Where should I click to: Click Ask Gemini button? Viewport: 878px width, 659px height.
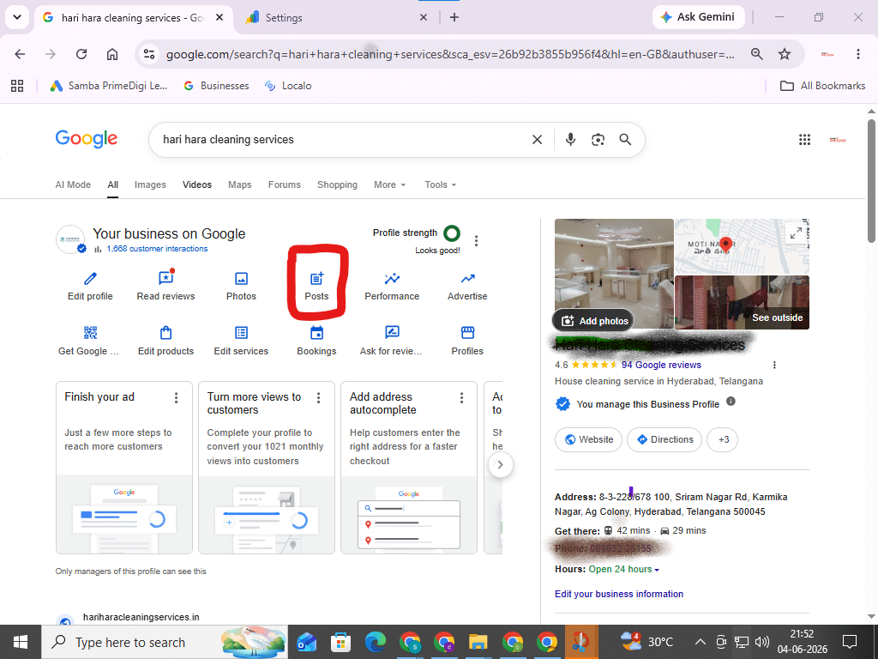pos(698,17)
